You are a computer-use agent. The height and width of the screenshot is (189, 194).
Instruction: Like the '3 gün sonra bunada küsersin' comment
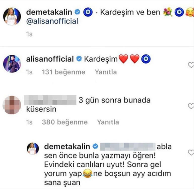(x=191, y=106)
